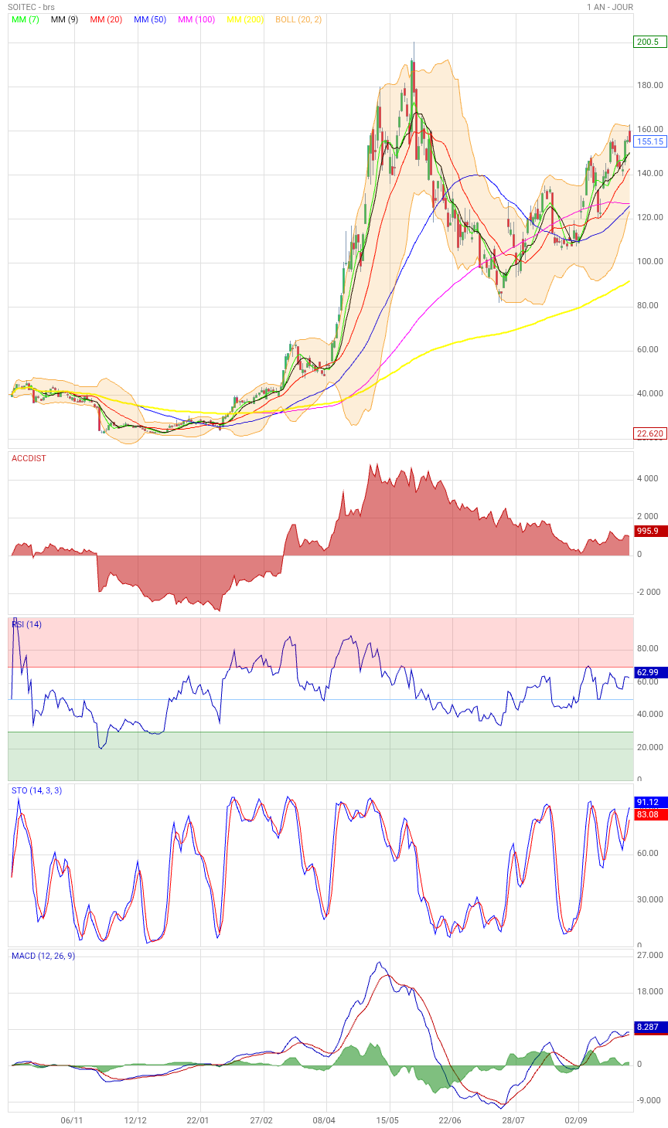Select the MM (50) legend label
The width and height of the screenshot is (668, 1128).
pos(150,19)
